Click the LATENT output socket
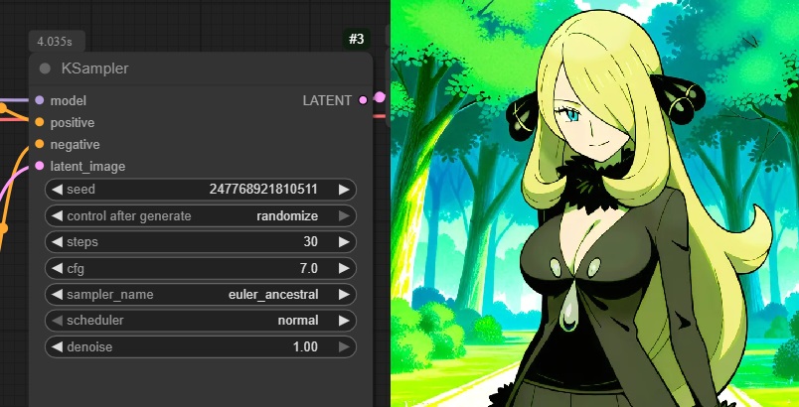The width and height of the screenshot is (799, 407). (363, 100)
